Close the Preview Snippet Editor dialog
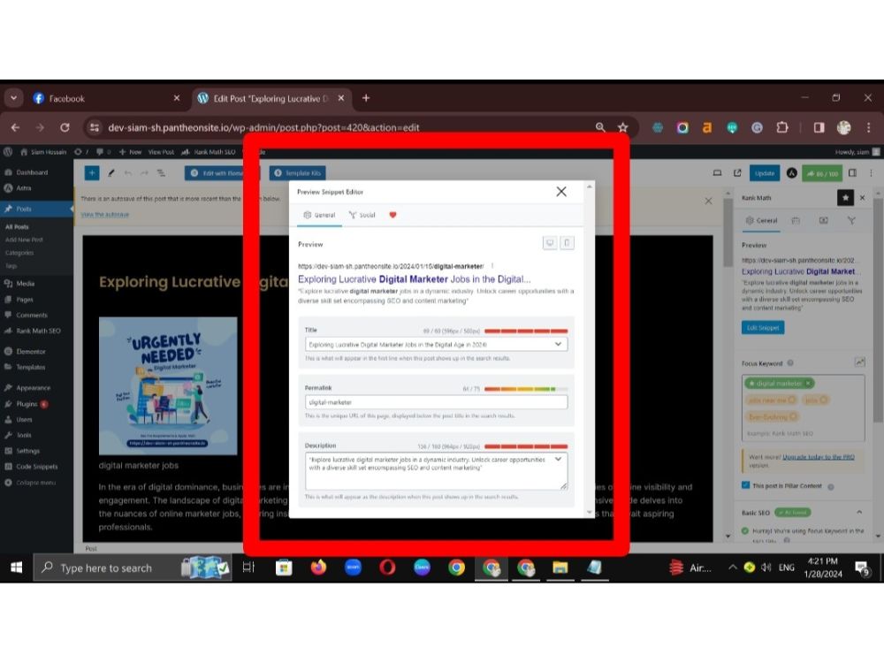The image size is (884, 663). coord(561,192)
